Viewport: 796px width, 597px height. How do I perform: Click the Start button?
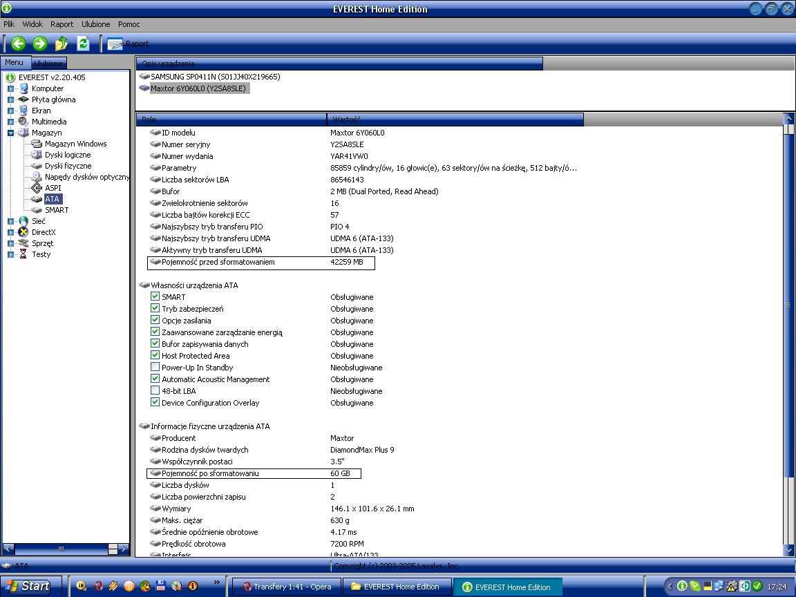click(x=31, y=587)
